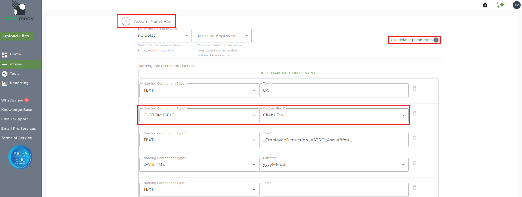Expand the Must be approved dropdown
The image size is (522, 197).
223,36
